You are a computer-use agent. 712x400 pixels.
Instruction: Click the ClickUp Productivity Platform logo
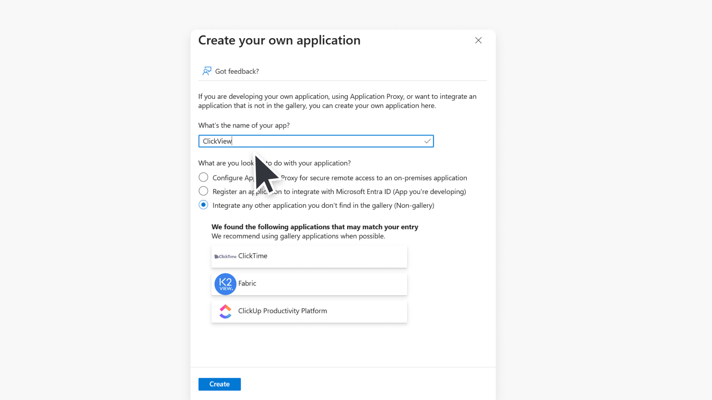225,311
